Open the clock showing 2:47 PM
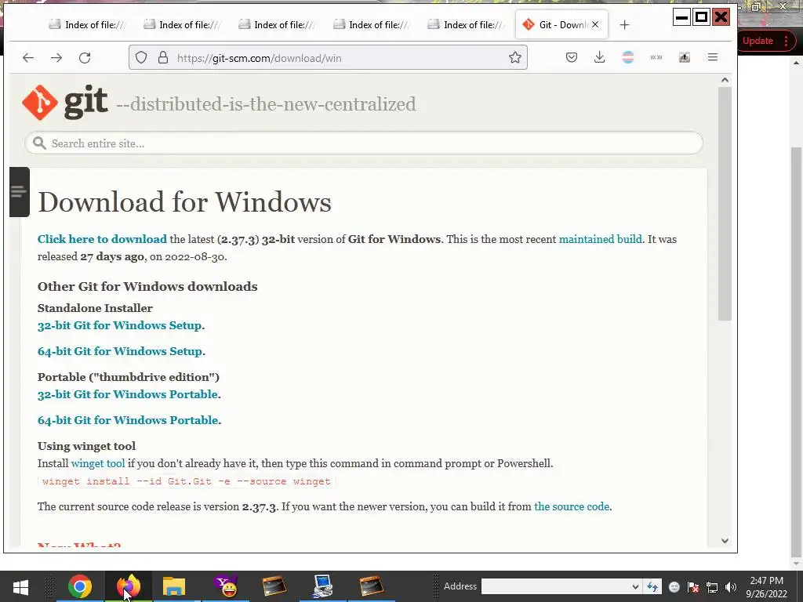803x602 pixels. [x=766, y=586]
